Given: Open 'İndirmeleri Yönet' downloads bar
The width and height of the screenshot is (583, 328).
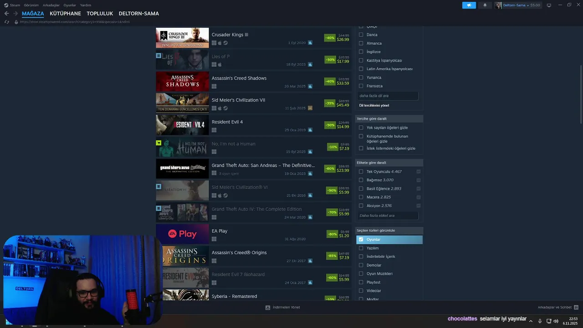Looking at the screenshot, I should coord(282,307).
